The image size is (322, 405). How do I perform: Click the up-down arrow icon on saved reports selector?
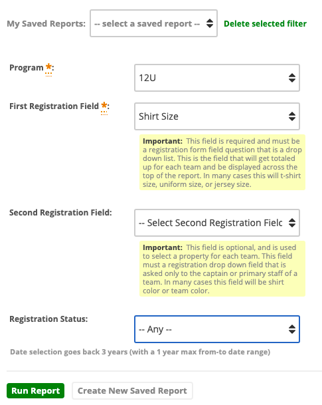point(210,23)
